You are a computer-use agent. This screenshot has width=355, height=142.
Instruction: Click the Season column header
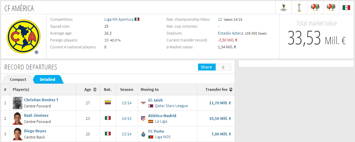pyautogui.click(x=127, y=89)
